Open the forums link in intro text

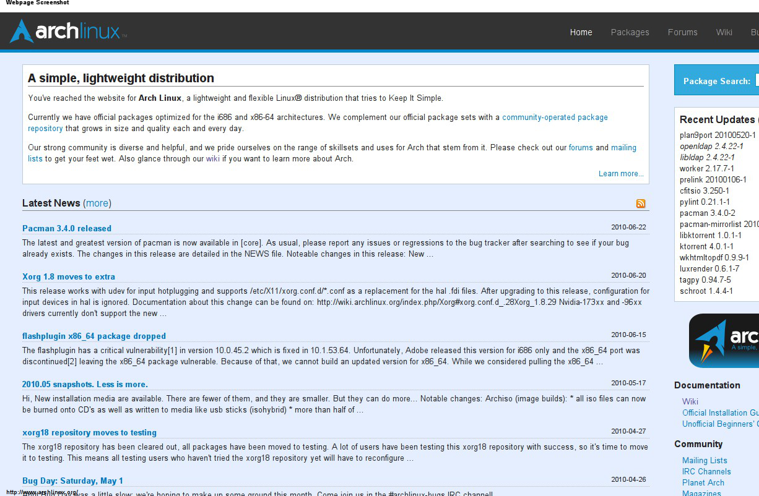581,148
